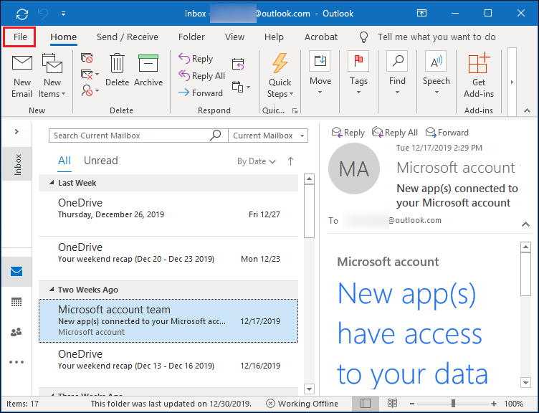The height and width of the screenshot is (413, 539).
Task: Click the Ribbon Display Options icon
Action: 421,14
